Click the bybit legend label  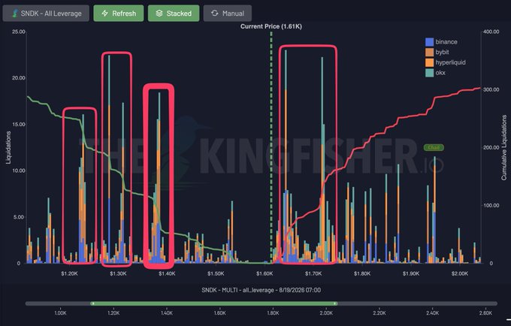click(x=442, y=52)
